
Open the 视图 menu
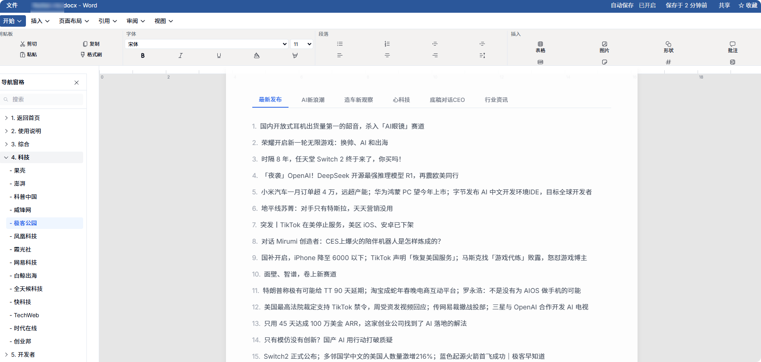point(164,21)
